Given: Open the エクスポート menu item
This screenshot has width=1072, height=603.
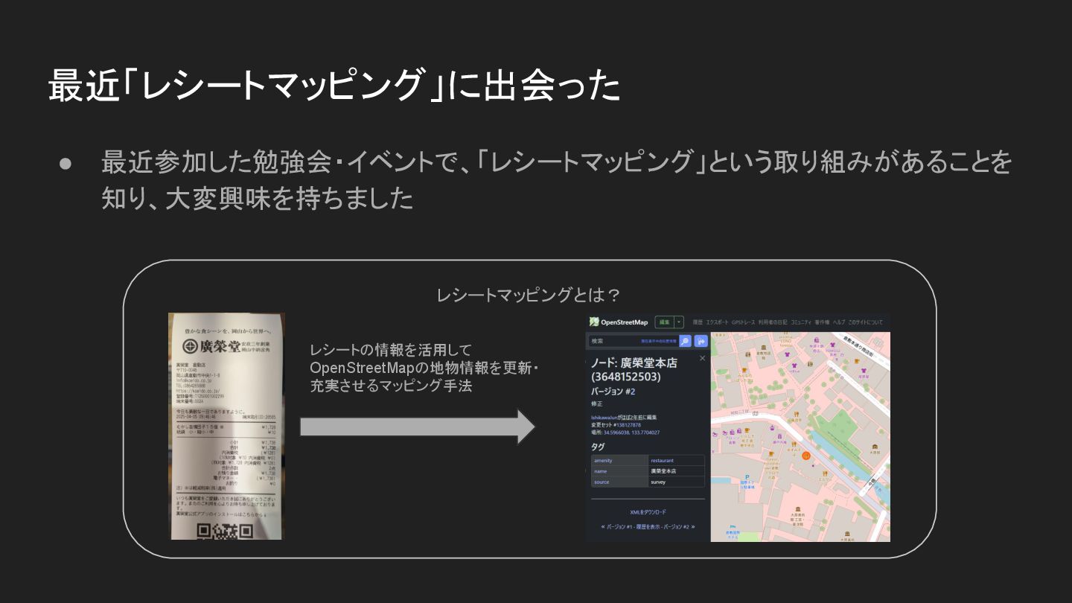Looking at the screenshot, I should click(718, 322).
